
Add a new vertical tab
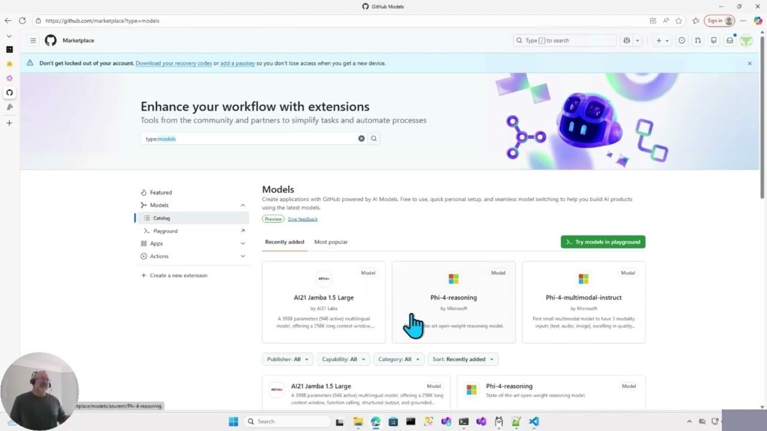[x=9, y=123]
